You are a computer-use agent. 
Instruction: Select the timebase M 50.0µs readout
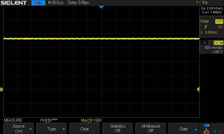tap(56, 3)
